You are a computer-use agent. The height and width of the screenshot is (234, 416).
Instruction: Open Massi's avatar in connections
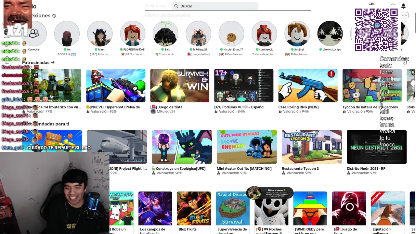pyautogui.click(x=100, y=33)
